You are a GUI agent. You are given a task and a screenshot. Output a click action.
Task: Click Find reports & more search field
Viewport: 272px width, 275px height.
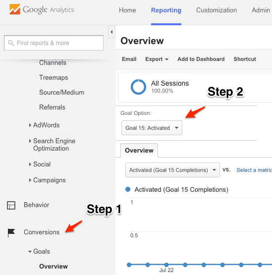click(x=54, y=43)
